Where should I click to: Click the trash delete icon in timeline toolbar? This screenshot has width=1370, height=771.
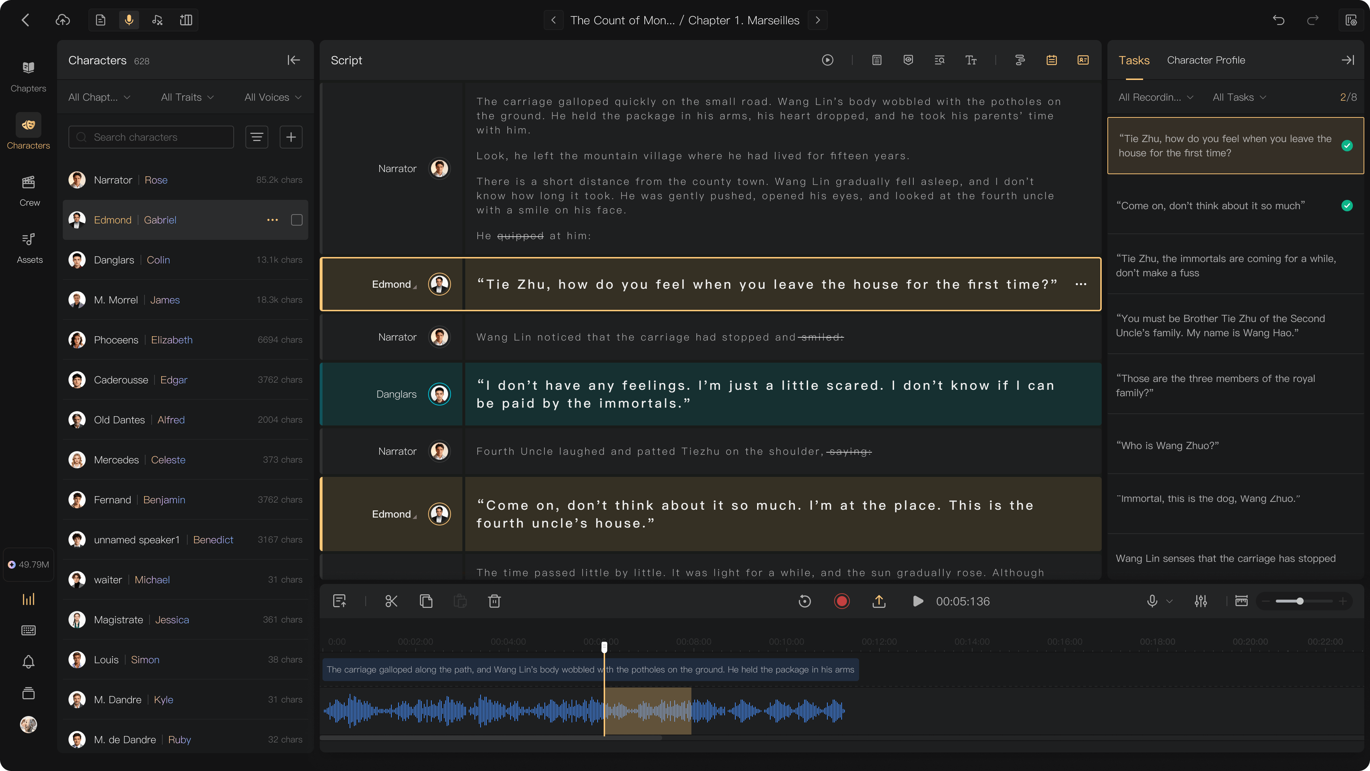pyautogui.click(x=494, y=601)
